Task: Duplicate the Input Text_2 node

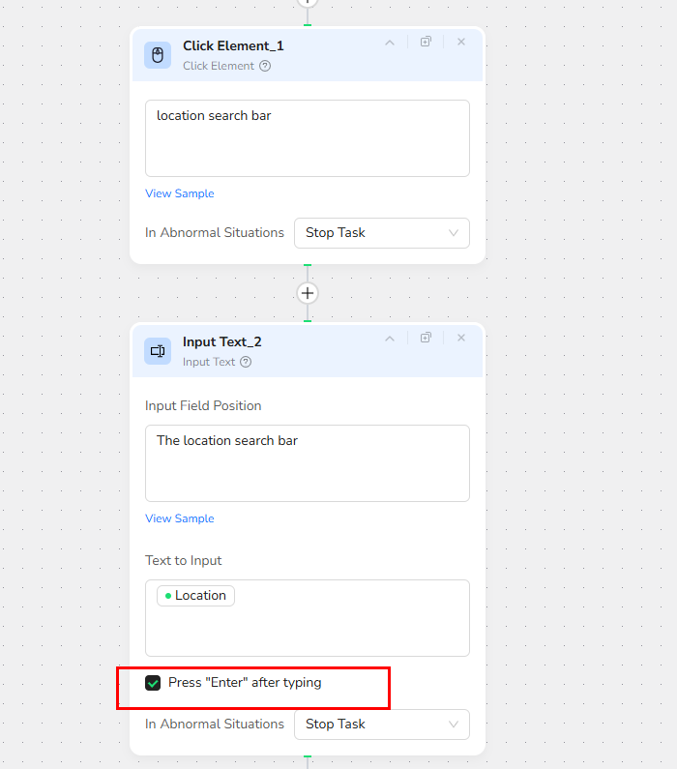Action: 426,338
